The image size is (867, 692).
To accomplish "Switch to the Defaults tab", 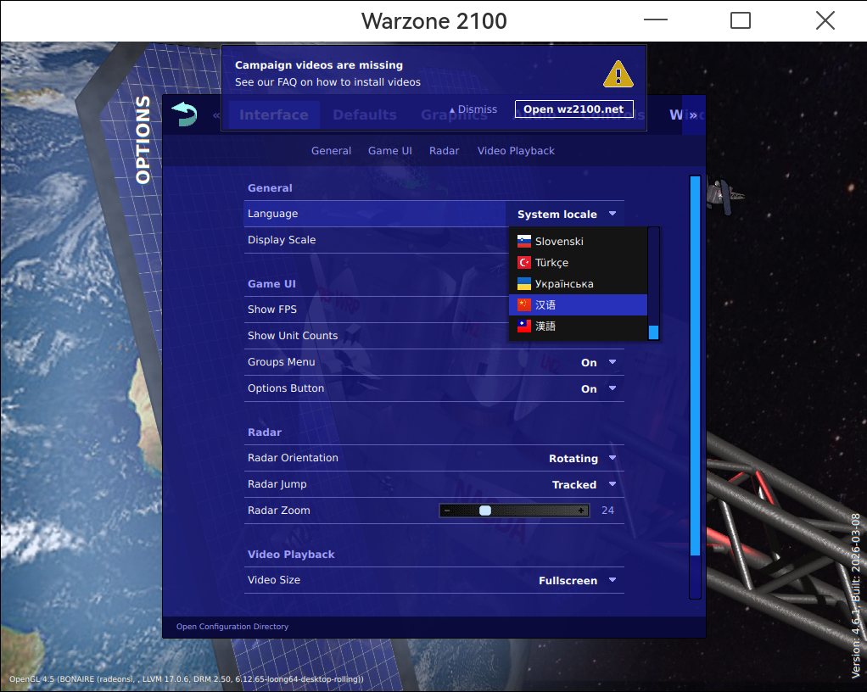I will tap(364, 114).
